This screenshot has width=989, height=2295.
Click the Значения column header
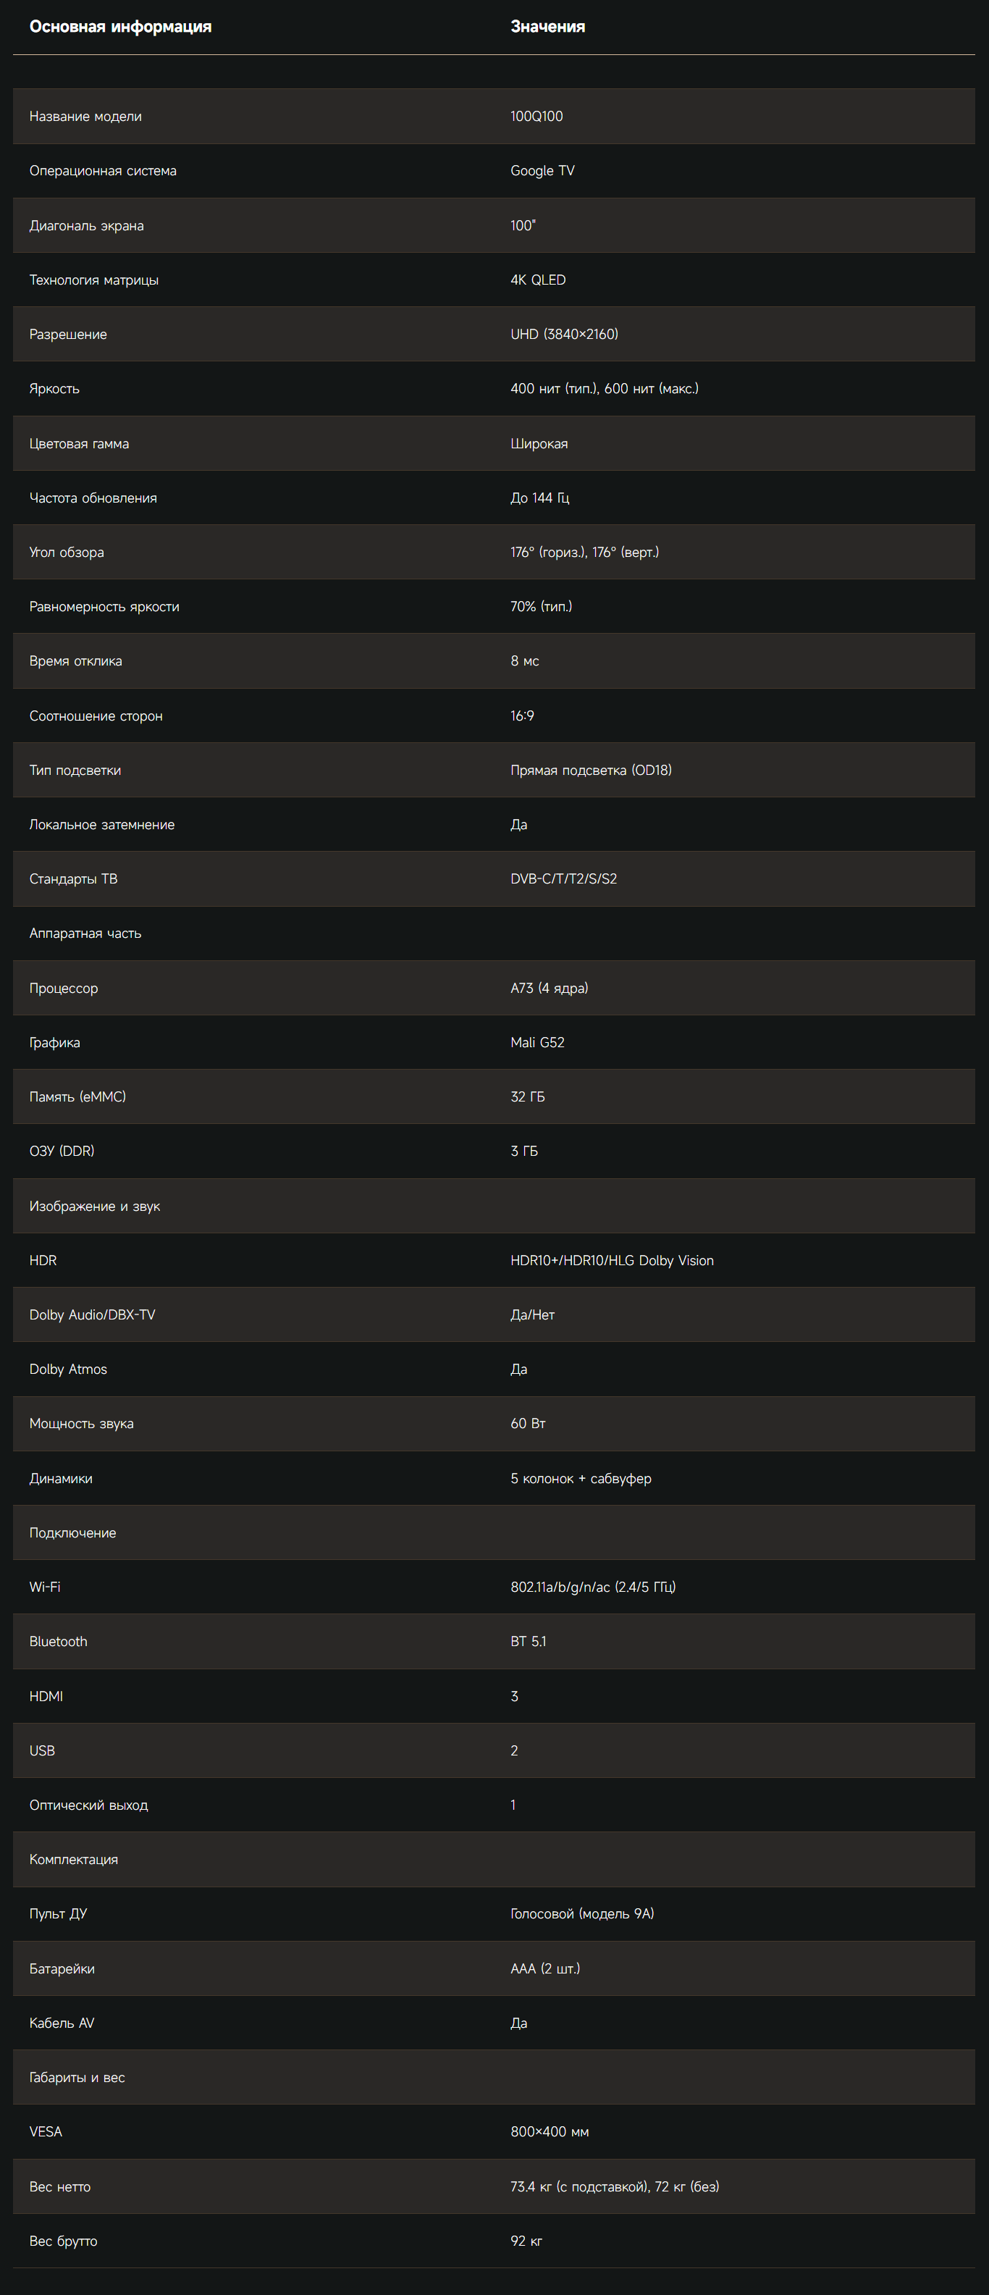tap(548, 27)
